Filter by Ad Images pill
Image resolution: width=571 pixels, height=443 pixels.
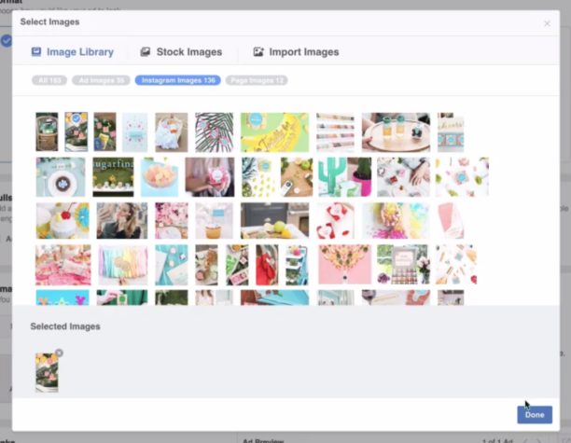pyautogui.click(x=101, y=80)
